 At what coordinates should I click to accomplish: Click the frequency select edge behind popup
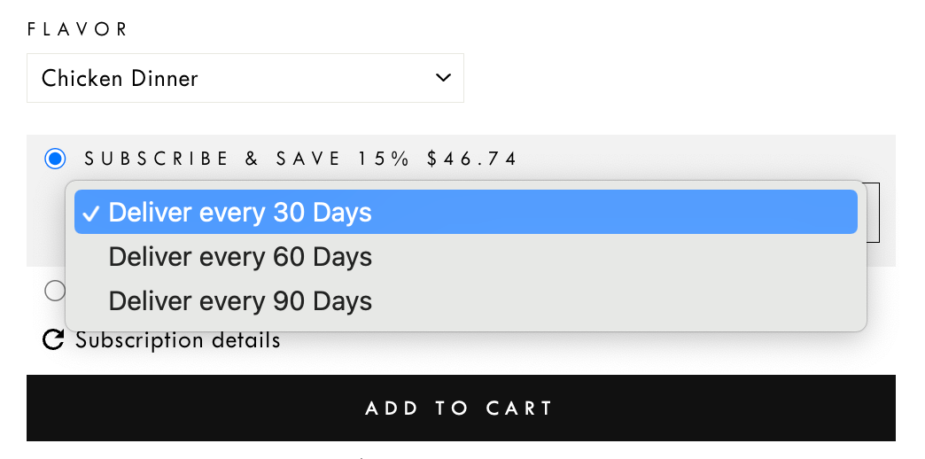coord(874,213)
